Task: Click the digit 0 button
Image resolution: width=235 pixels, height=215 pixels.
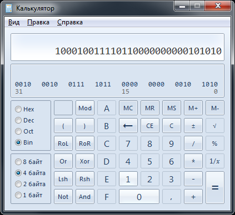Action: click(139, 197)
